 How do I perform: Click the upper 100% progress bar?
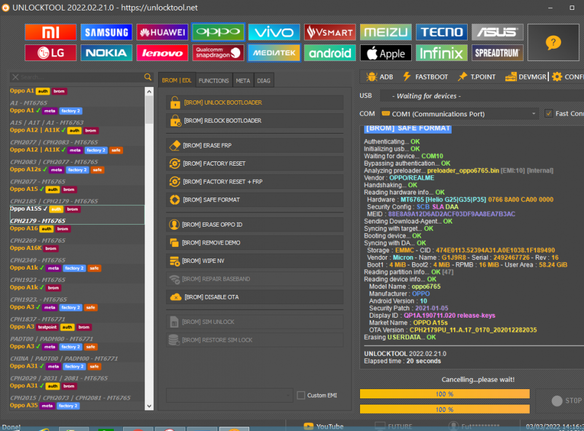click(445, 394)
